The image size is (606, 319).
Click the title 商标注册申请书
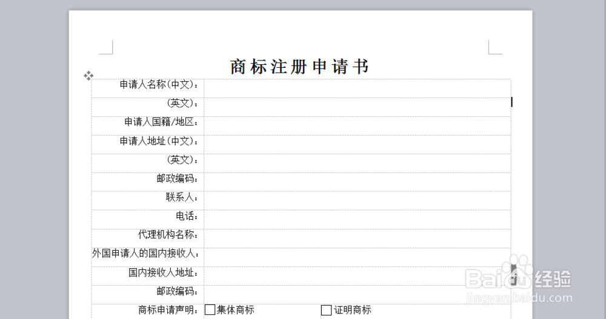coord(299,67)
